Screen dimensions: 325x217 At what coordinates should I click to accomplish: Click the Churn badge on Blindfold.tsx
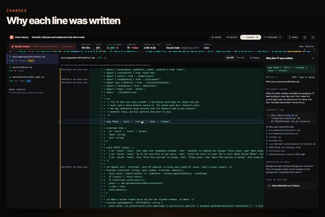[31, 61]
